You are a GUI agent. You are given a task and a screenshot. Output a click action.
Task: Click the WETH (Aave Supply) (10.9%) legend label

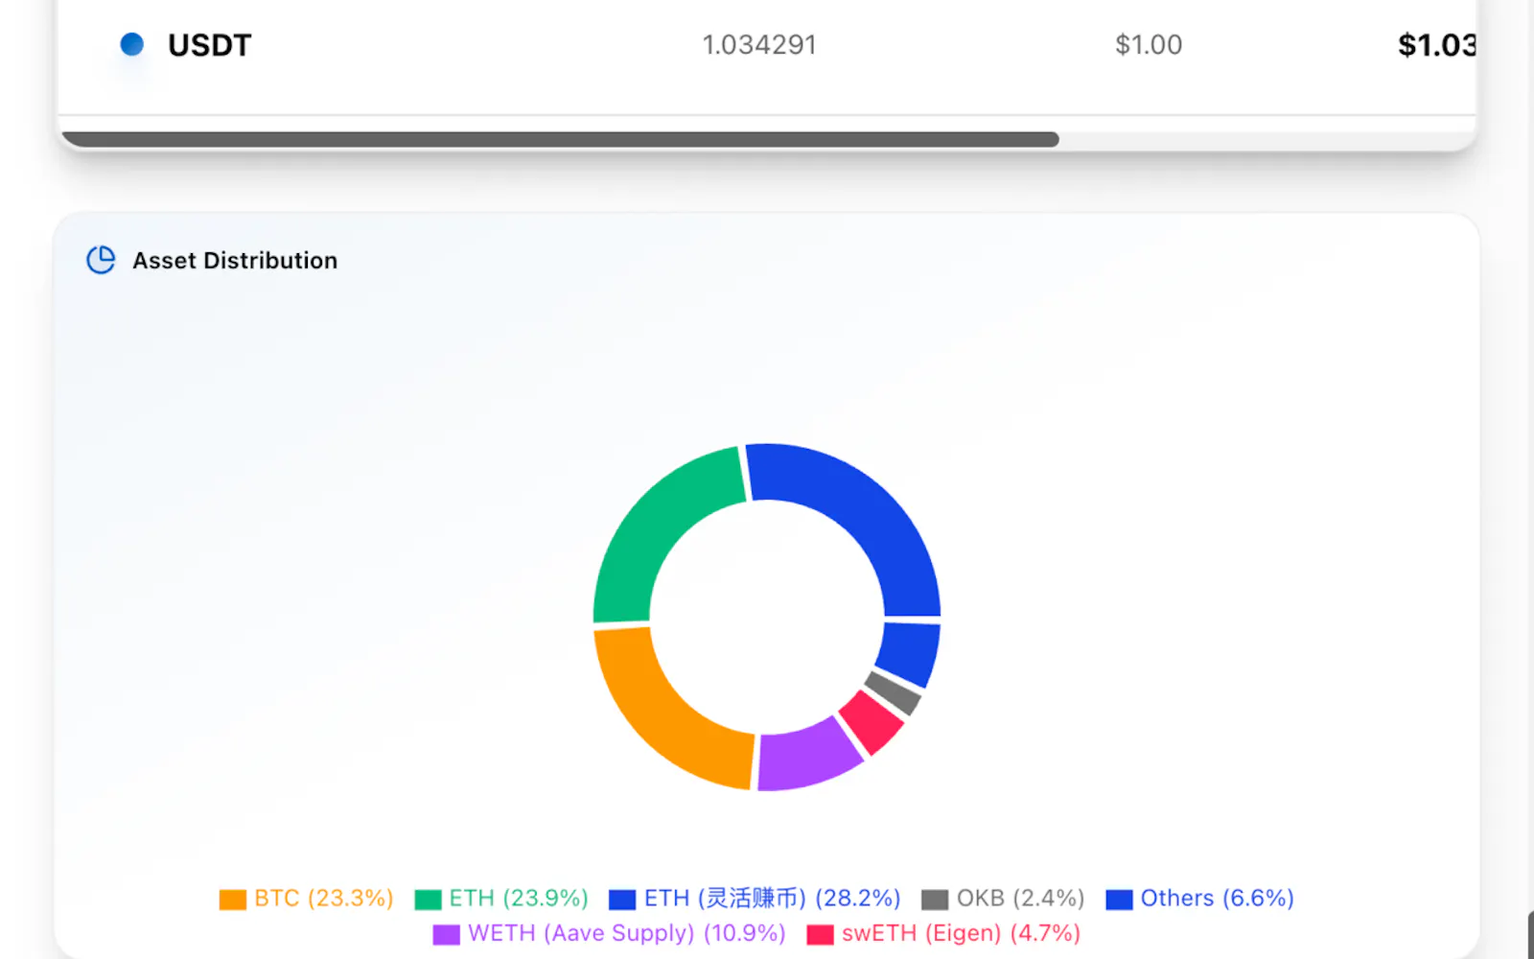coord(627,933)
